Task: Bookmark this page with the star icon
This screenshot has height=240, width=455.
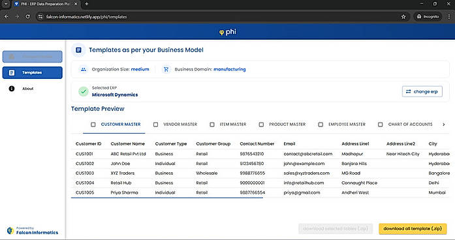Action: (x=403, y=17)
